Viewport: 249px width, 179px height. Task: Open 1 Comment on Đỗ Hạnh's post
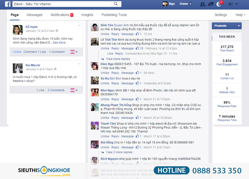point(57,52)
